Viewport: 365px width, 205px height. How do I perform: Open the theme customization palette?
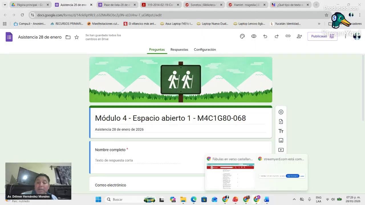pyautogui.click(x=242, y=36)
